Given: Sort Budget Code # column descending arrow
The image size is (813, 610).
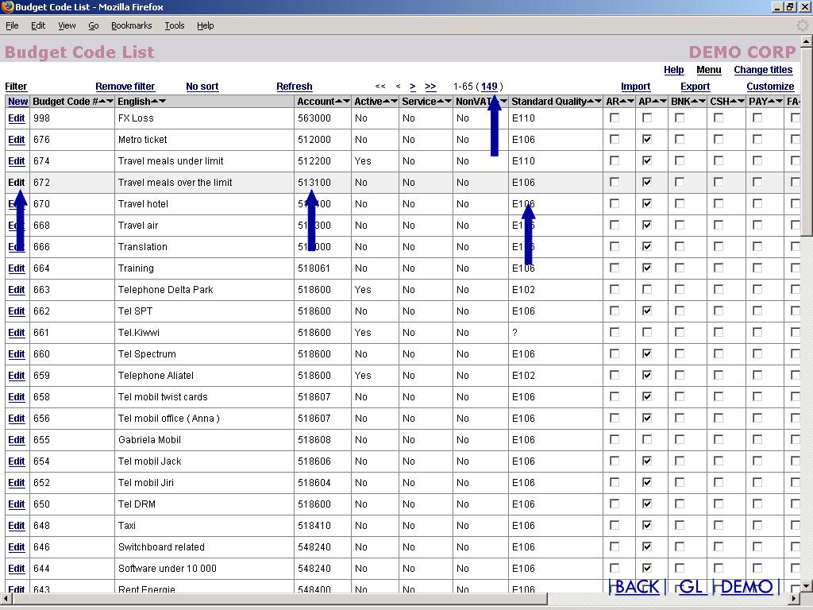Looking at the screenshot, I should pyautogui.click(x=110, y=101).
